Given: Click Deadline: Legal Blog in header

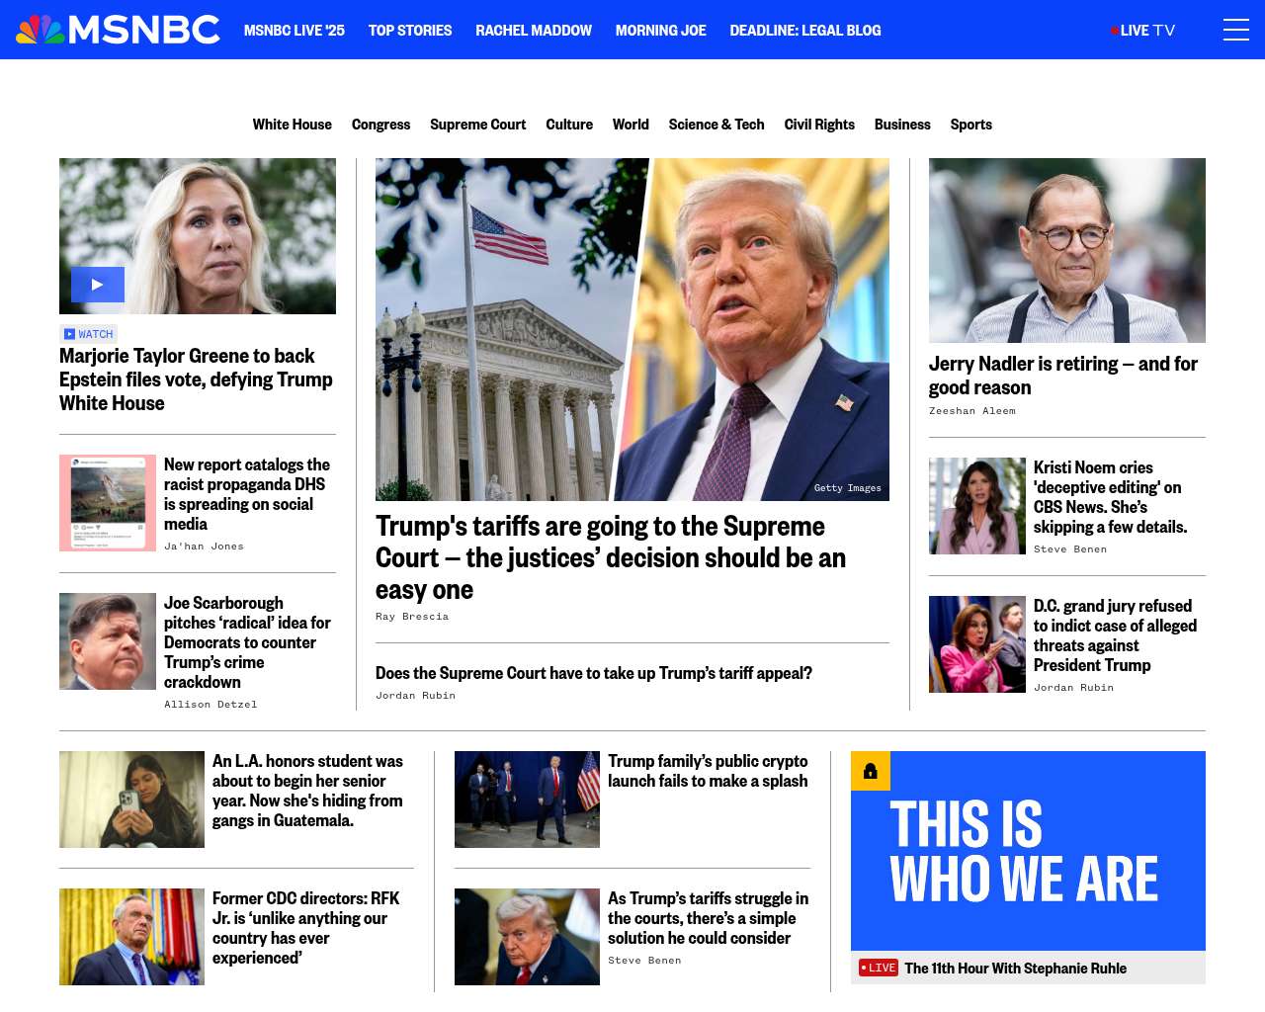Looking at the screenshot, I should [805, 31].
